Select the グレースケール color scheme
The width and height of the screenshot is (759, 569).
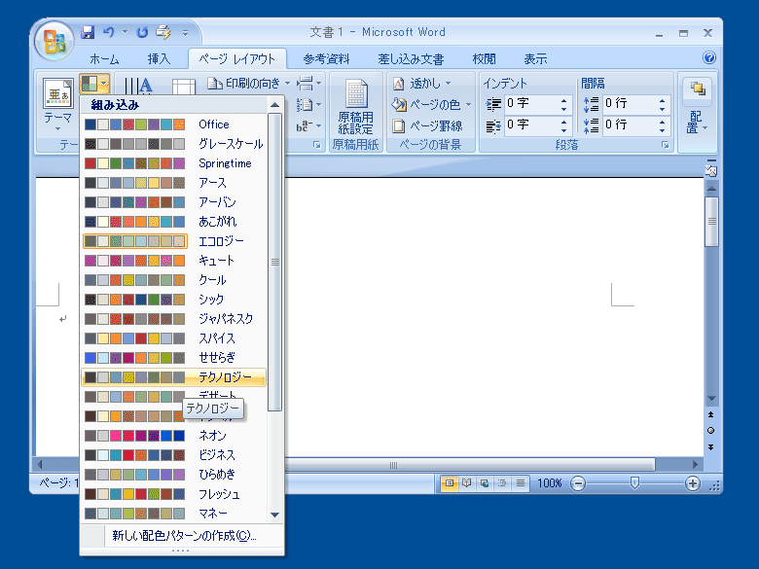[x=174, y=144]
